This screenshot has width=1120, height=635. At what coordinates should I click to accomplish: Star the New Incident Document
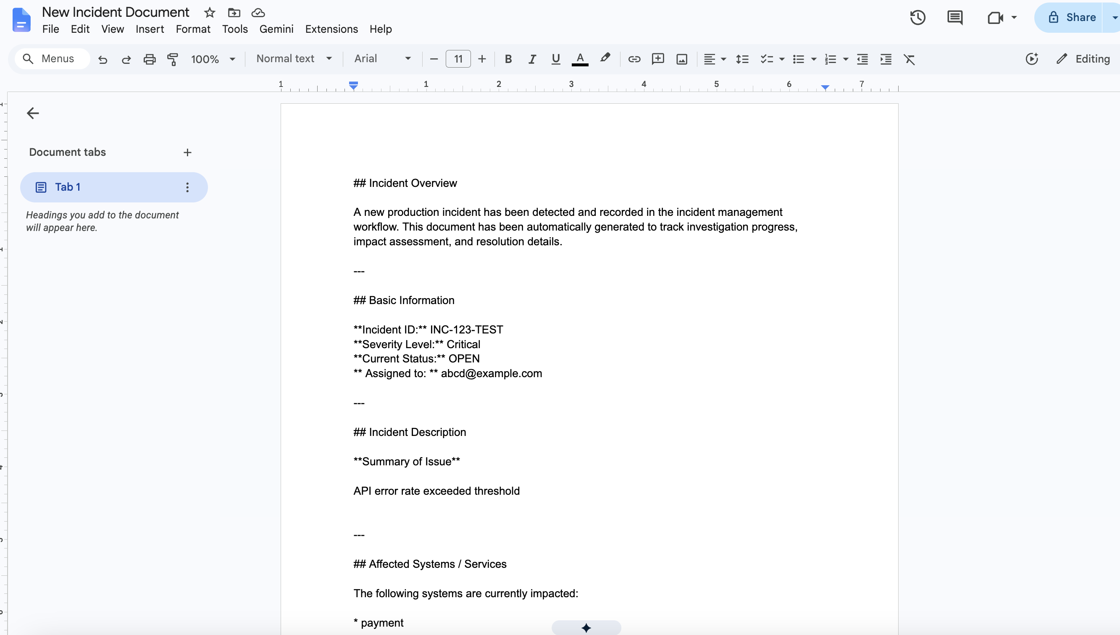pos(209,13)
